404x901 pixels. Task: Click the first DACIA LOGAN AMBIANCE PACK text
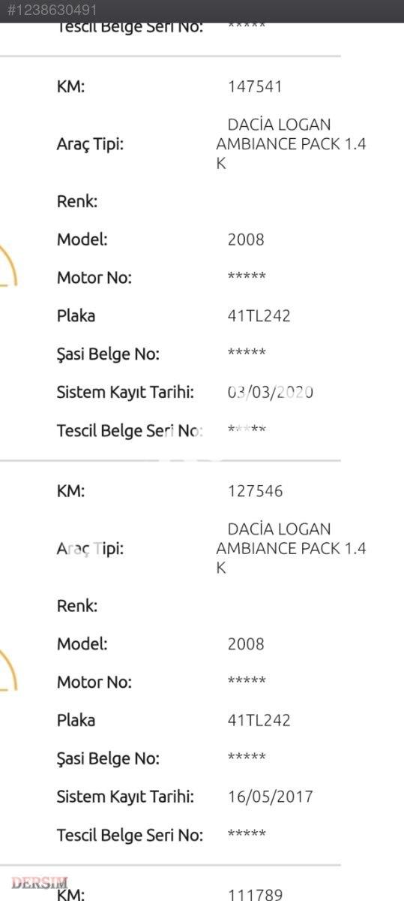[291, 143]
